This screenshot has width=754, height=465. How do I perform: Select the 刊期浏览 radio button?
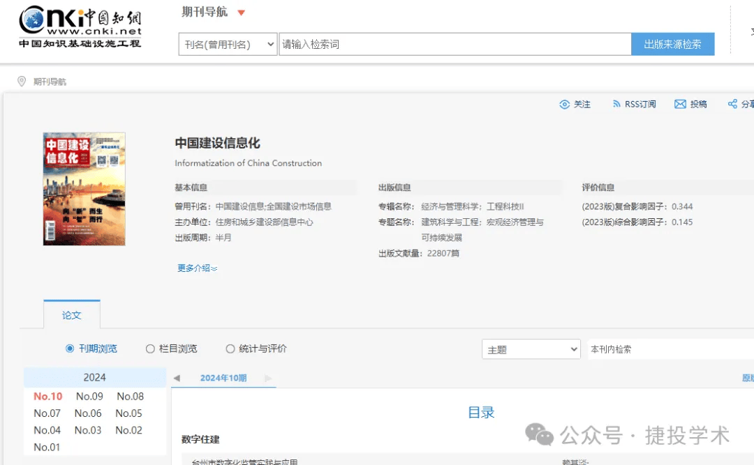(70, 349)
